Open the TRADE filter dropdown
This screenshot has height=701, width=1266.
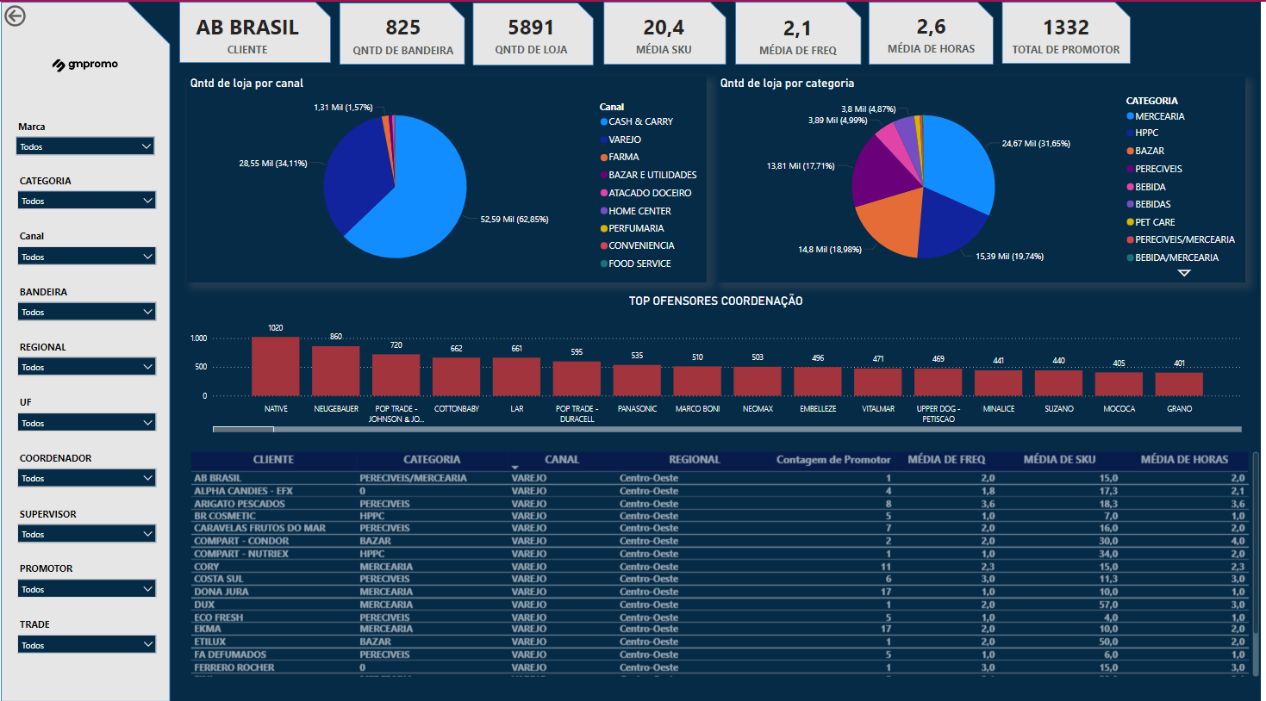86,645
